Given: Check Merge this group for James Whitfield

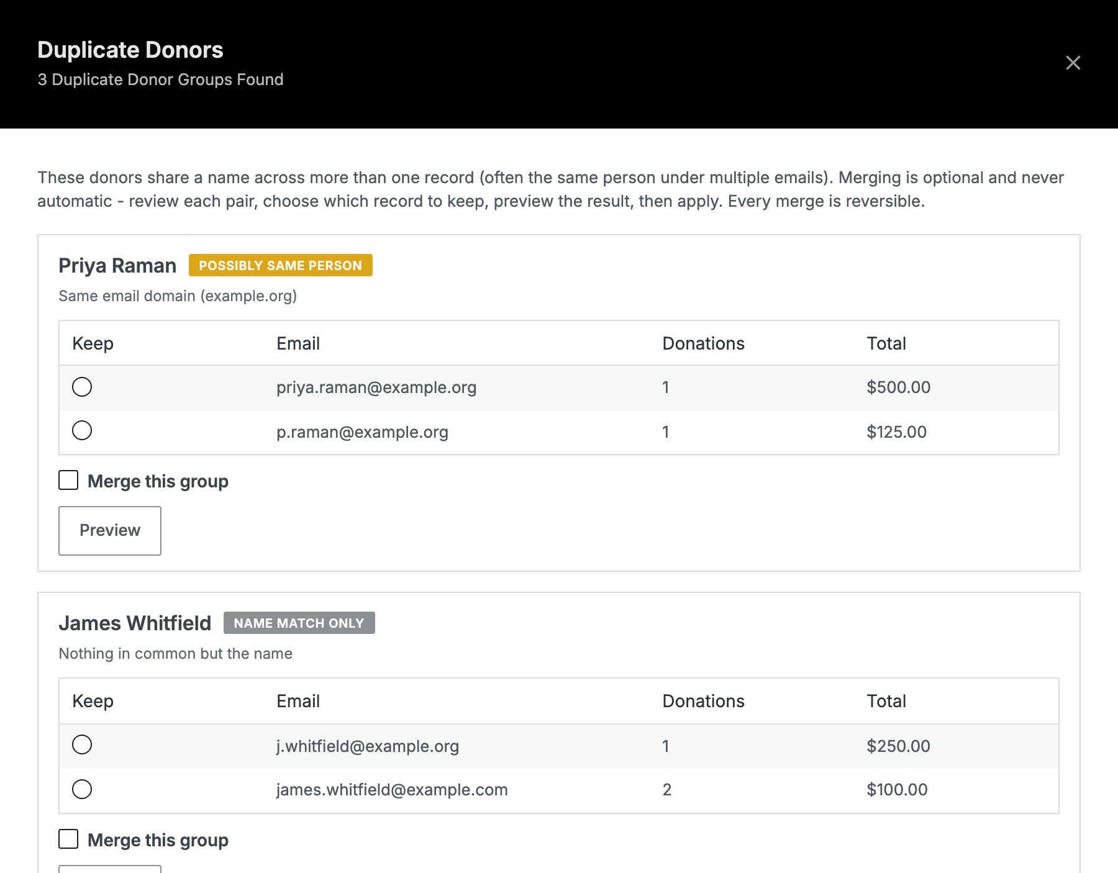Looking at the screenshot, I should pyautogui.click(x=68, y=839).
